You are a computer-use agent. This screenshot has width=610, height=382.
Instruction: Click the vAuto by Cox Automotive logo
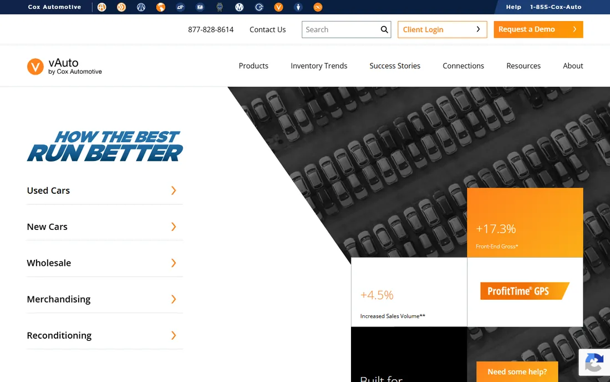point(64,66)
